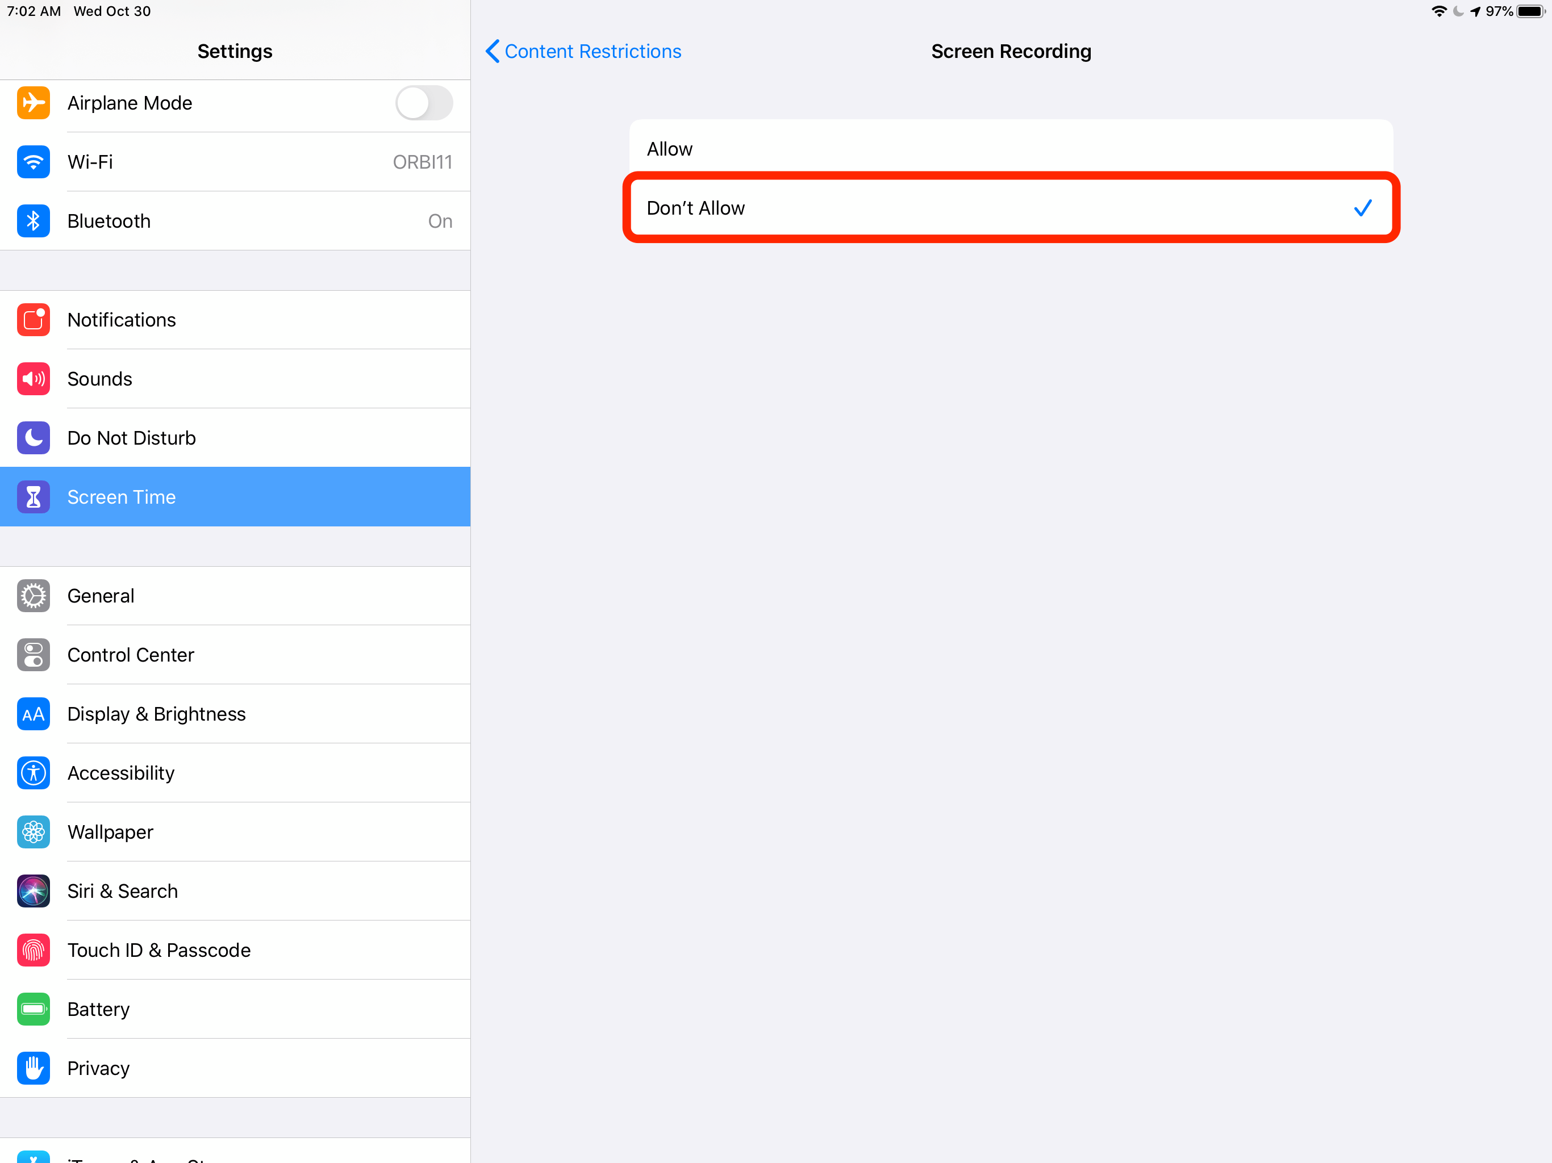The height and width of the screenshot is (1163, 1552).
Task: Go back to Content Restrictions
Action: (x=592, y=51)
